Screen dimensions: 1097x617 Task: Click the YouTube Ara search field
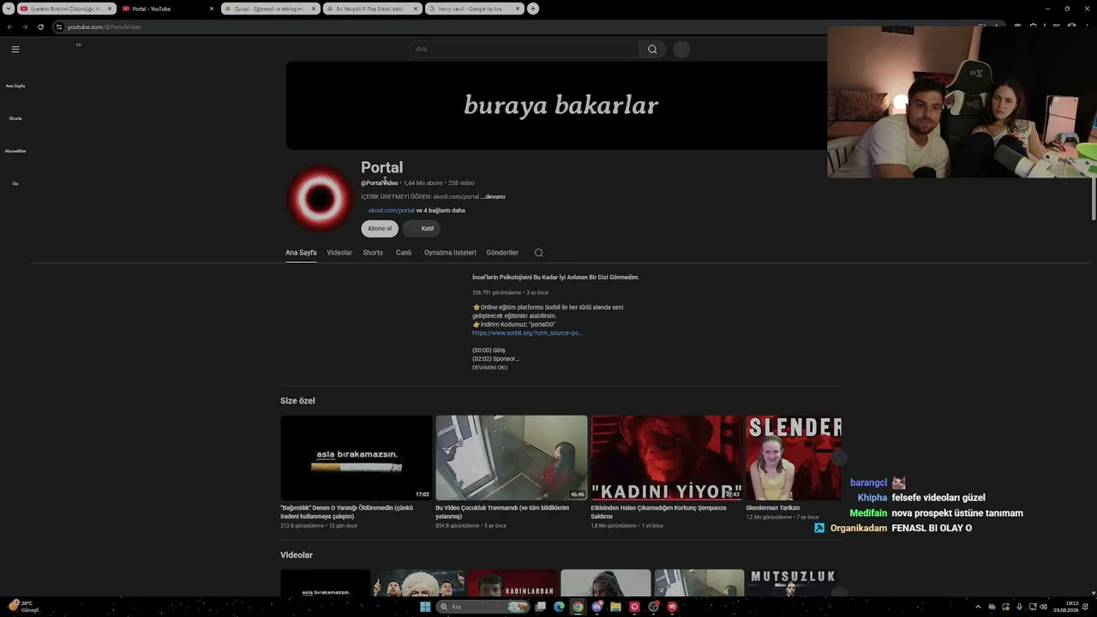525,49
